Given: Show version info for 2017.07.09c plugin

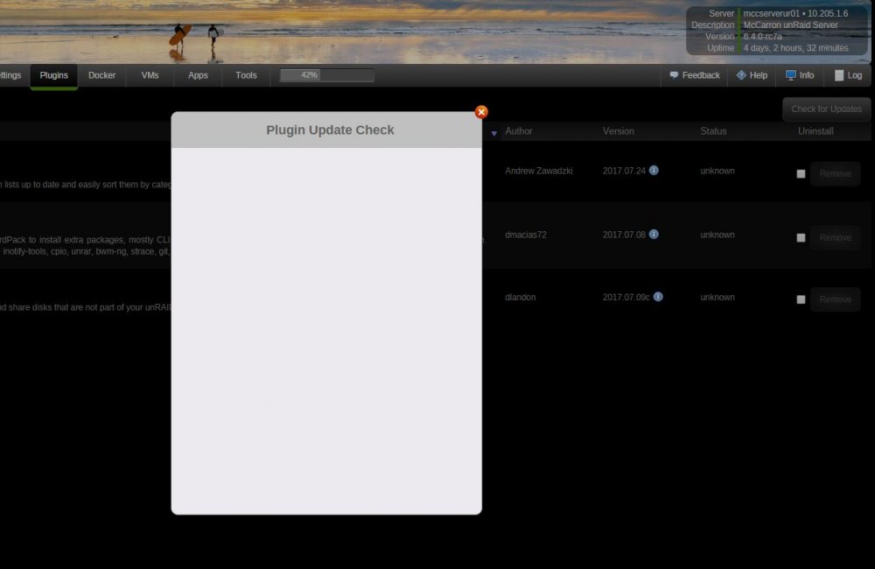Looking at the screenshot, I should pos(659,297).
